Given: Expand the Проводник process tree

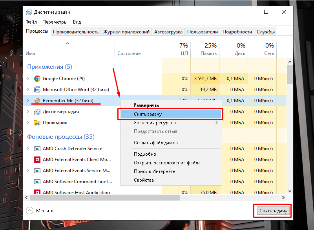Looking at the screenshot, I should tap(27, 123).
